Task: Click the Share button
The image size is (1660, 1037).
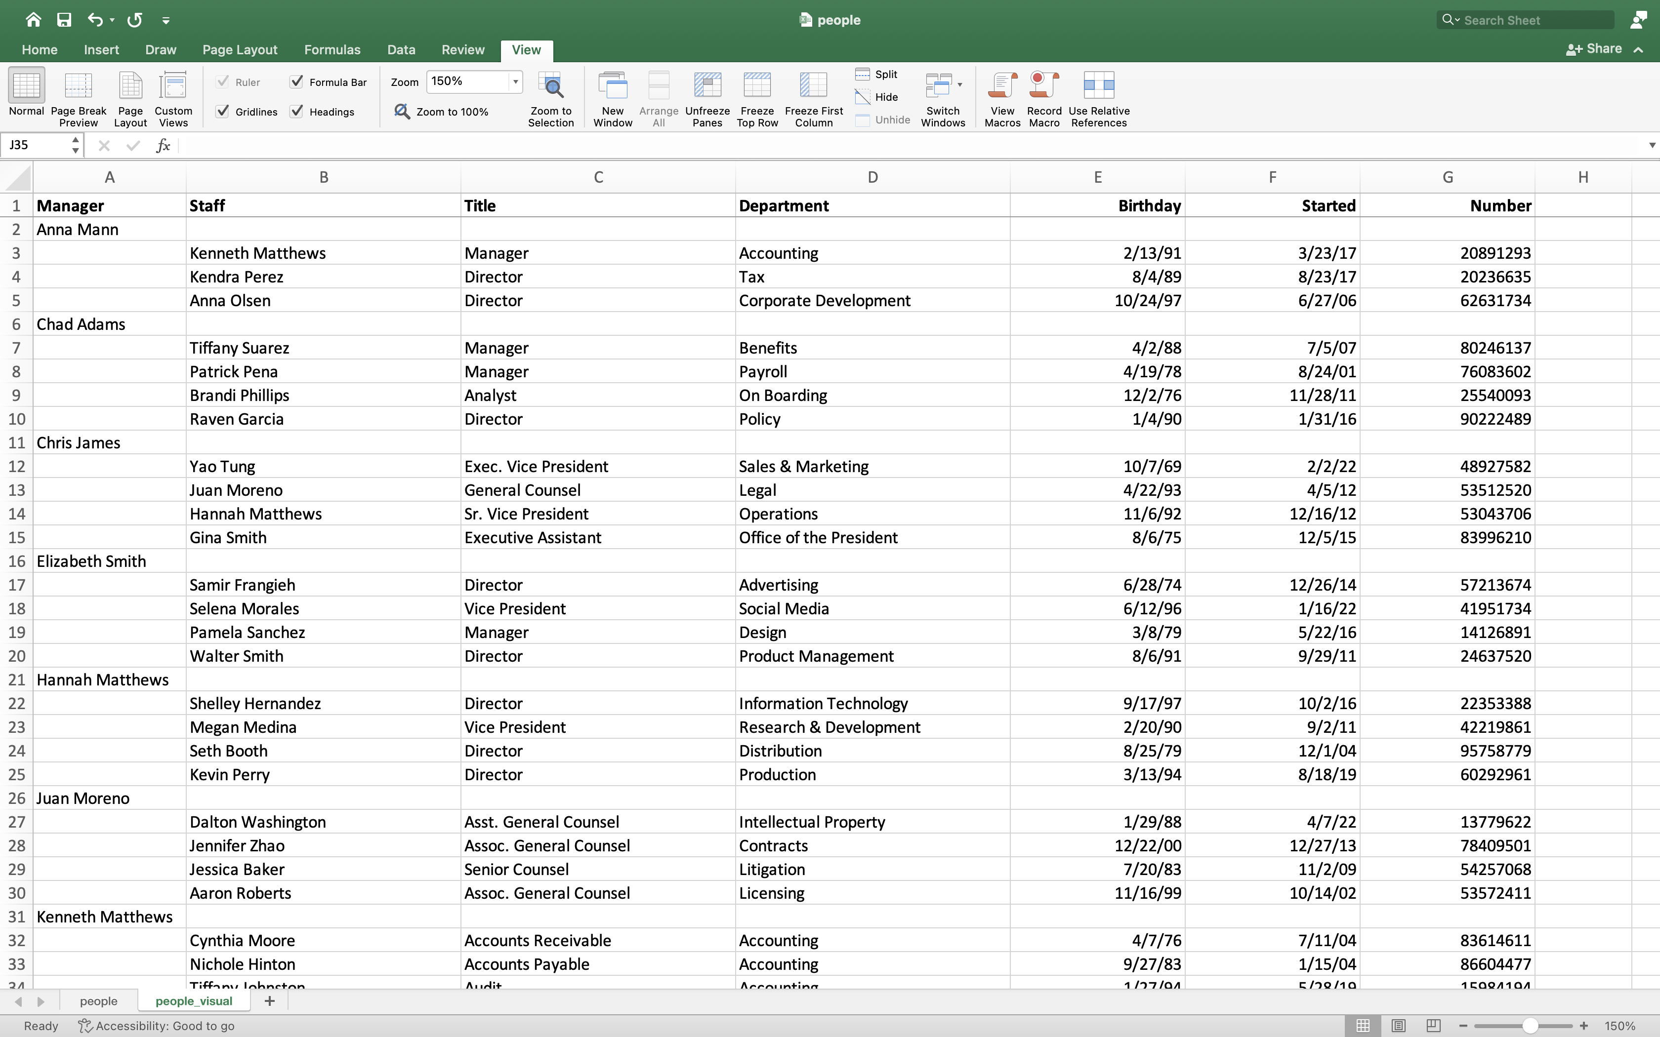Action: (x=1595, y=49)
